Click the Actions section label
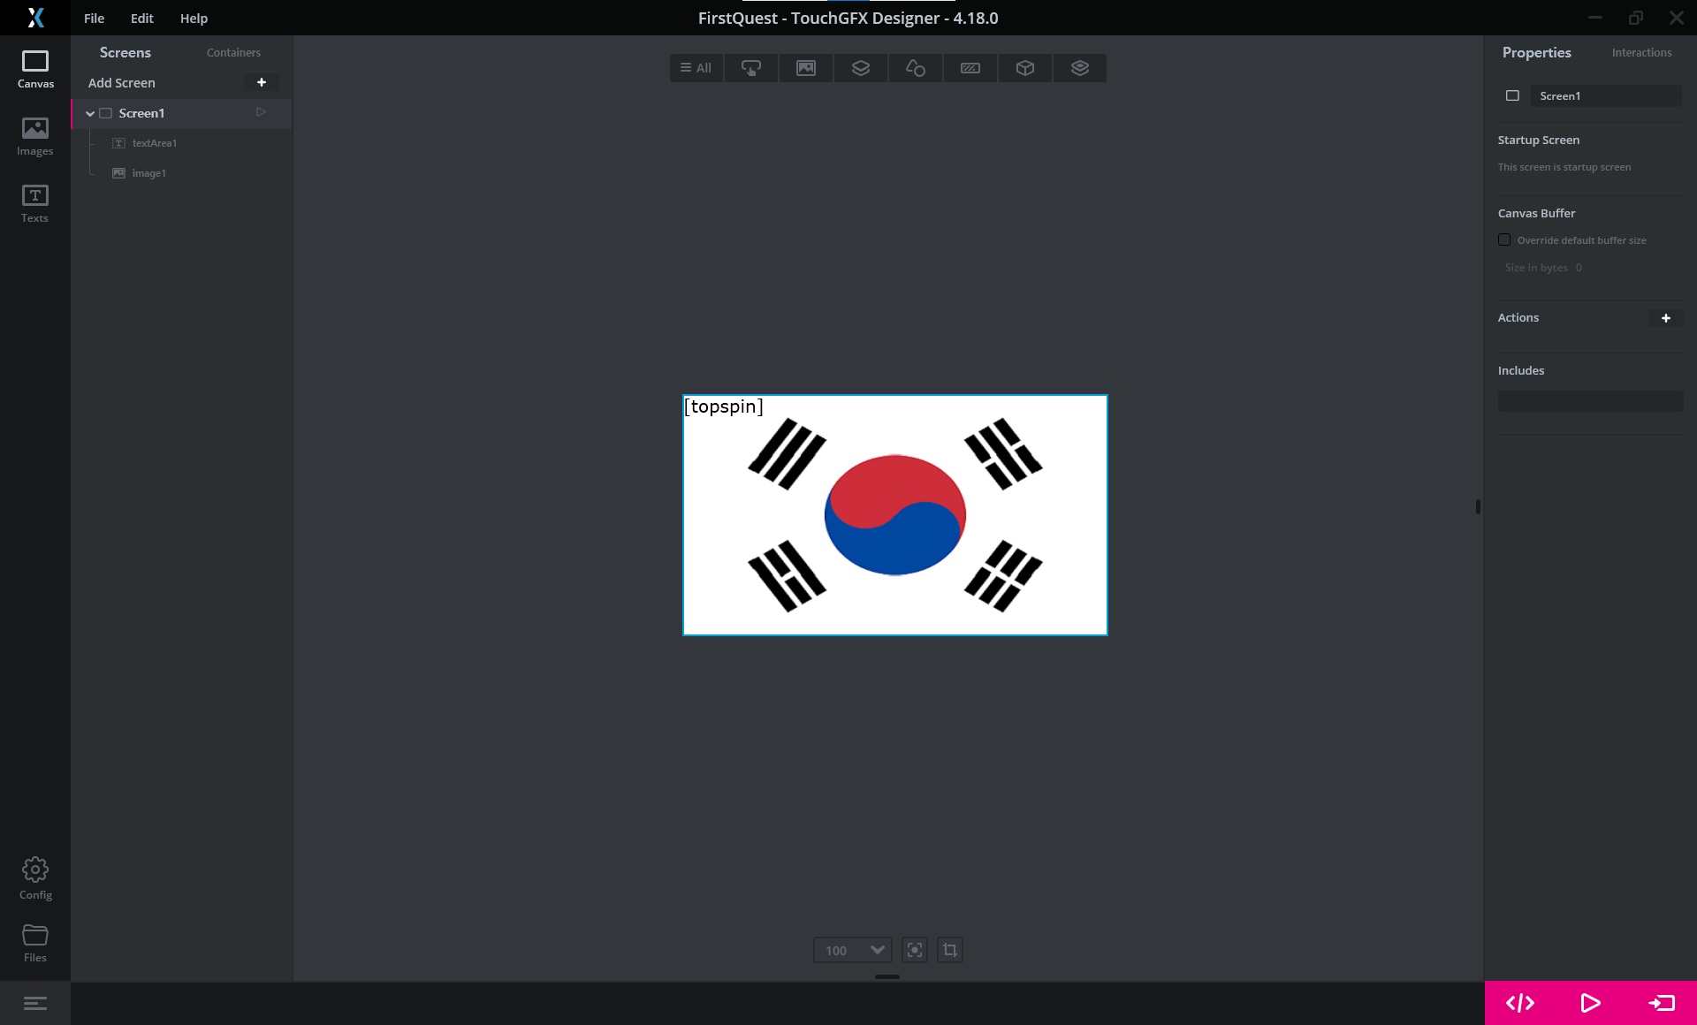Viewport: 1697px width, 1025px height. tap(1518, 317)
